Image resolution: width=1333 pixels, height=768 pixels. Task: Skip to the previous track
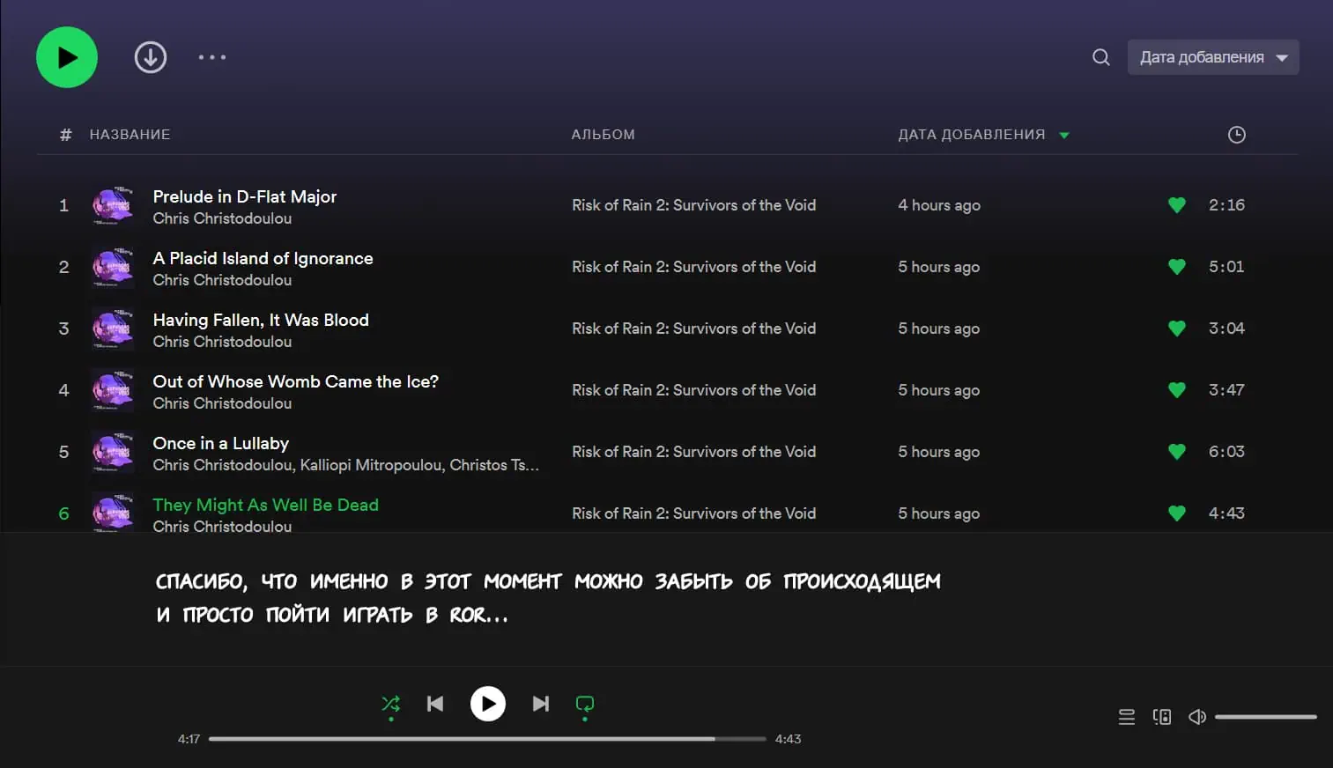[435, 704]
